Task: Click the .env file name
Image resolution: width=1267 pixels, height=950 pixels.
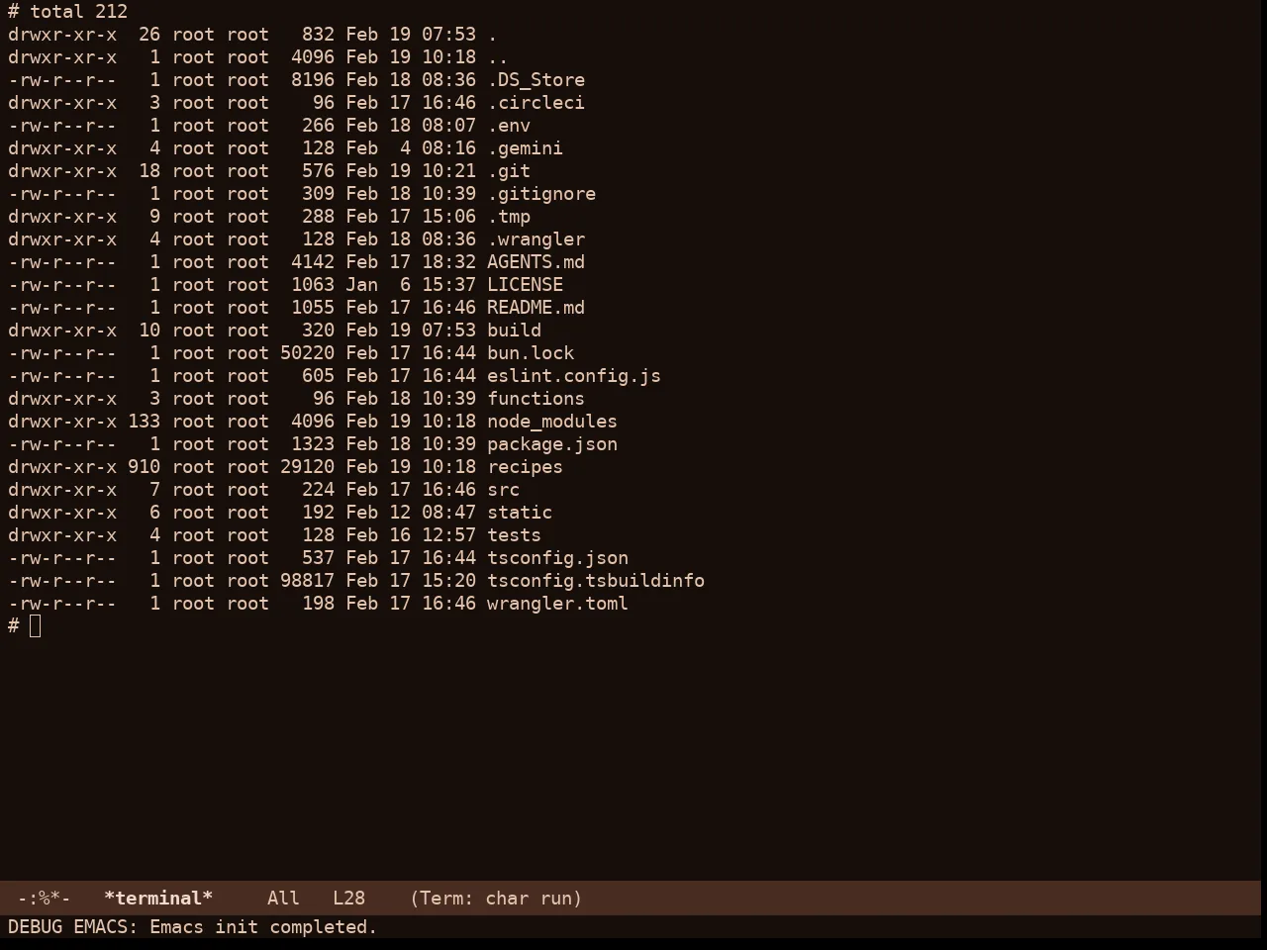Action: coord(509,126)
